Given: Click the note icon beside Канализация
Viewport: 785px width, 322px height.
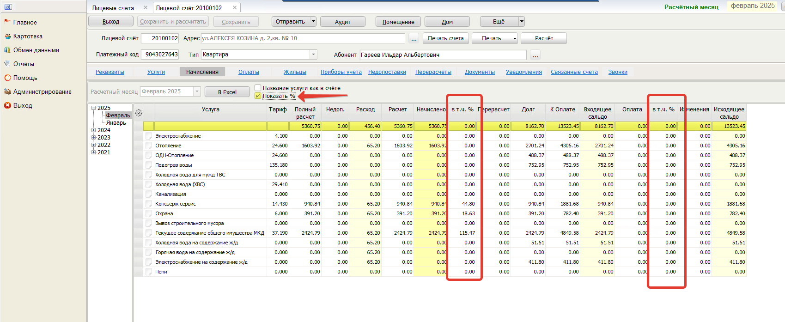Looking at the screenshot, I should coord(149,194).
